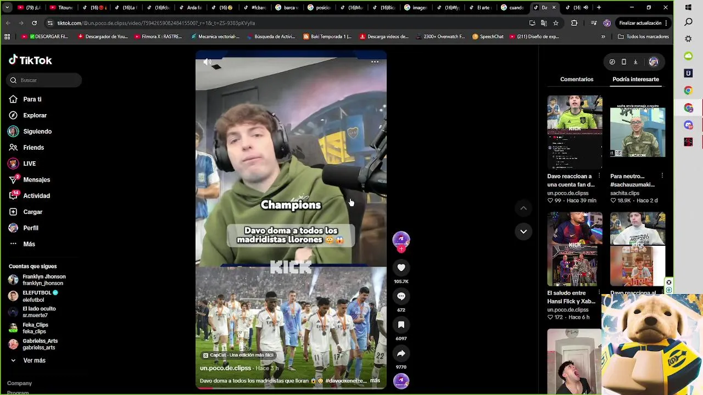The height and width of the screenshot is (395, 703).
Task: Click the get-coins icon in top pill
Action: [612, 62]
